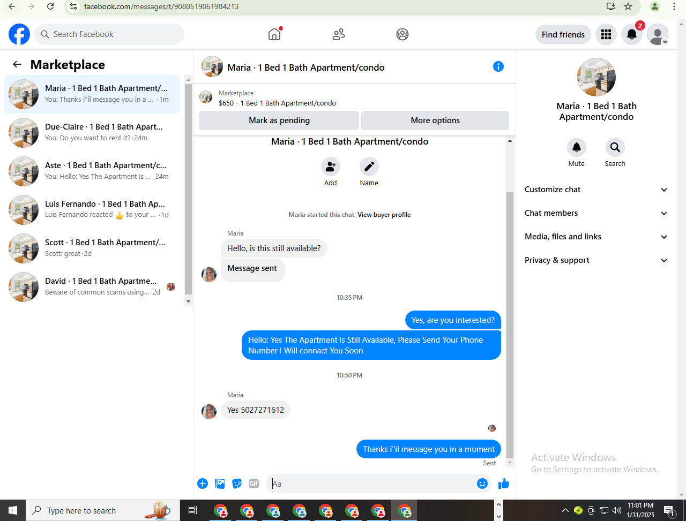Click Mark as pending button

pos(279,120)
